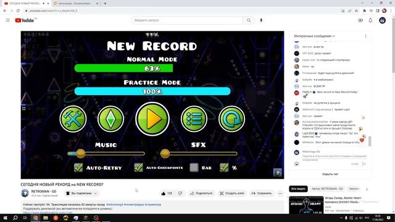Hit the large yellow play button

point(152,119)
